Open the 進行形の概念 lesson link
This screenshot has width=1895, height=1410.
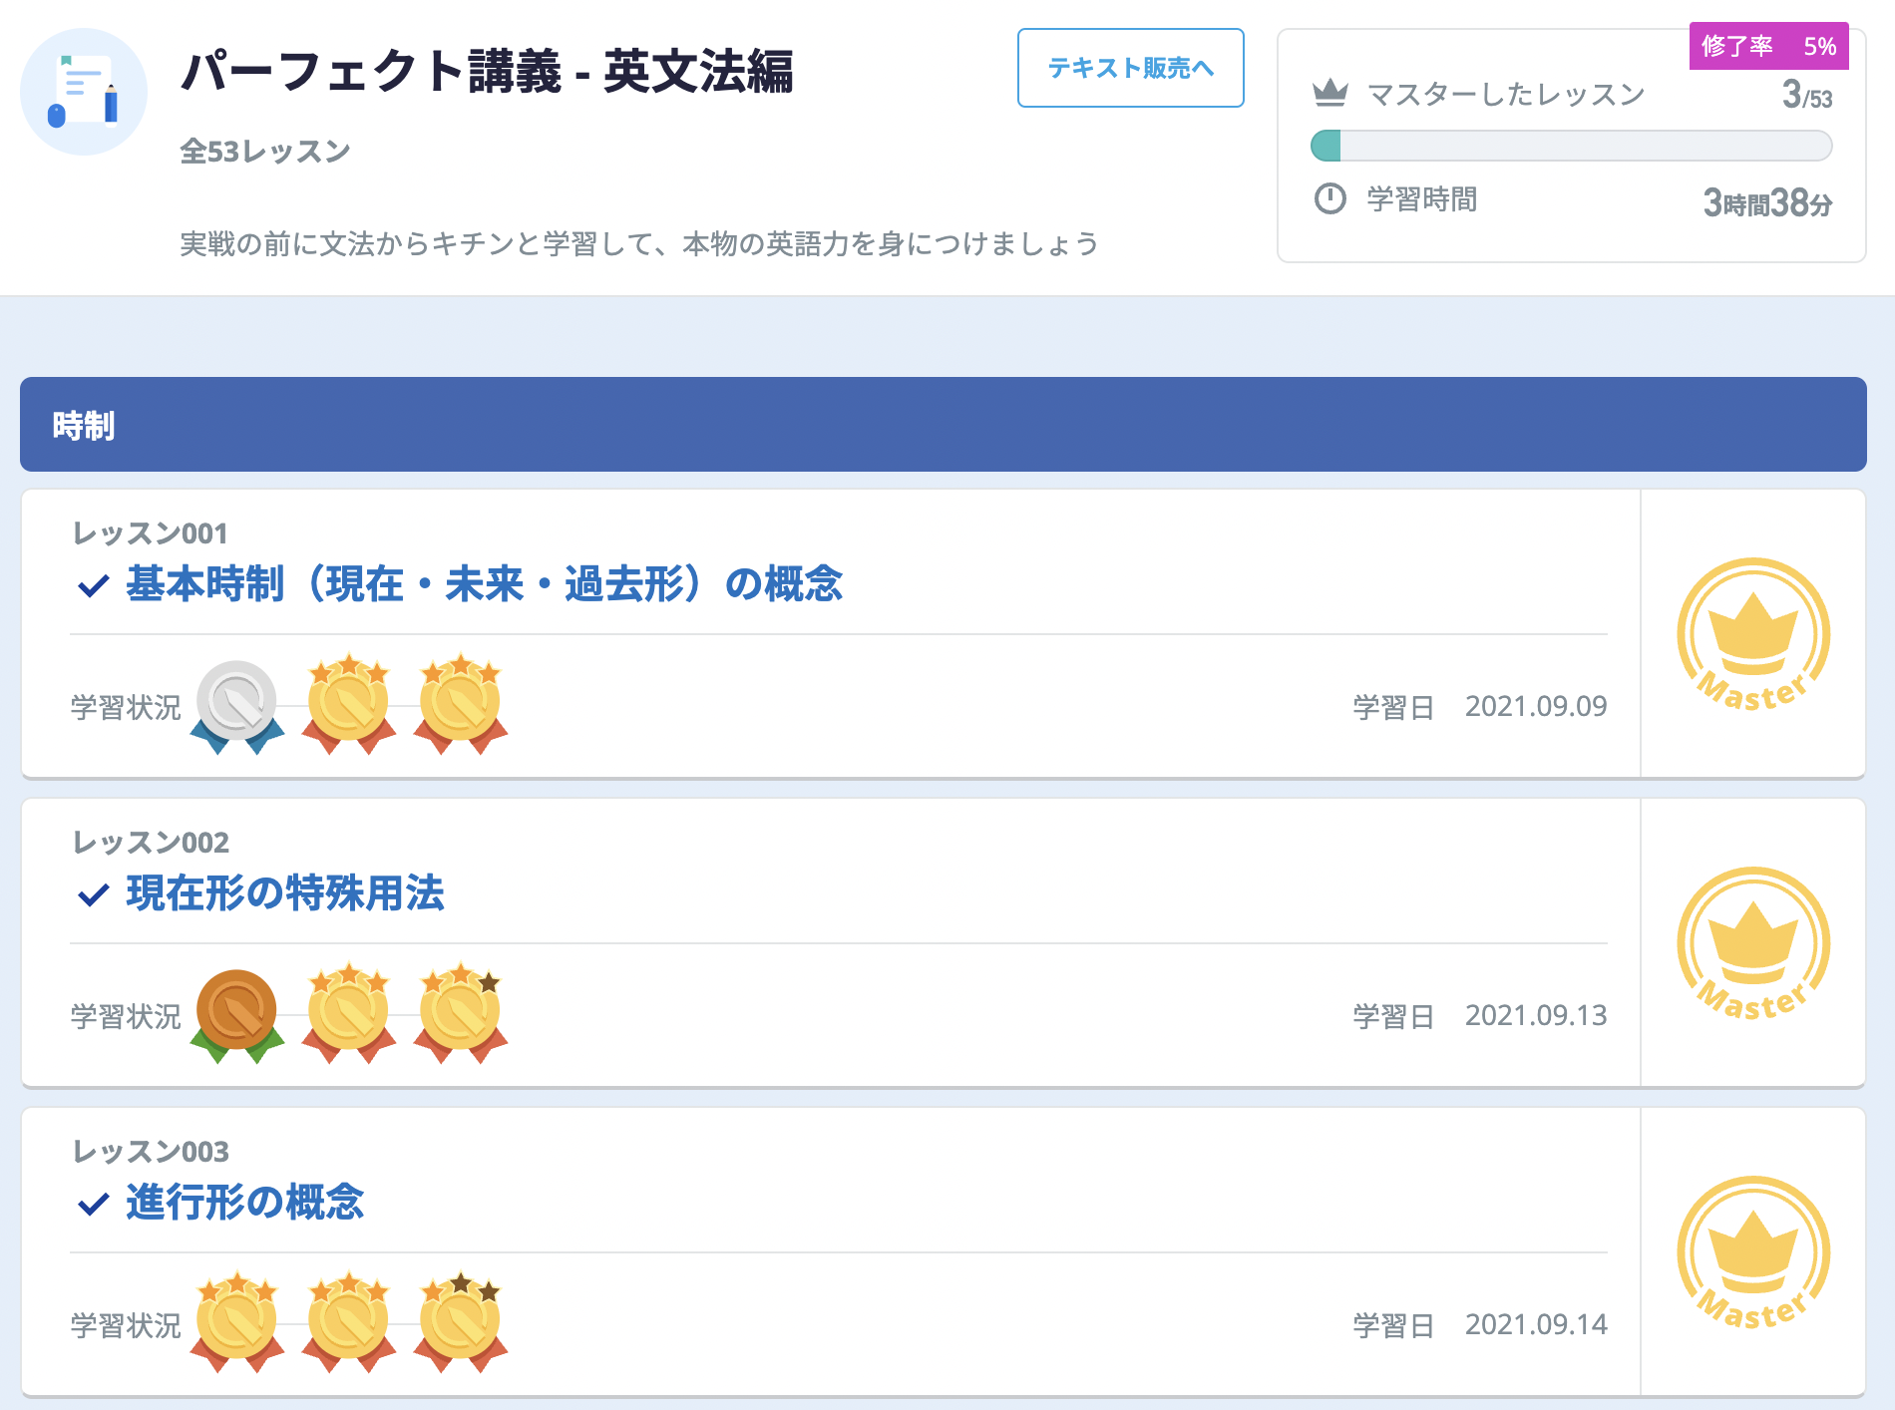click(244, 1203)
